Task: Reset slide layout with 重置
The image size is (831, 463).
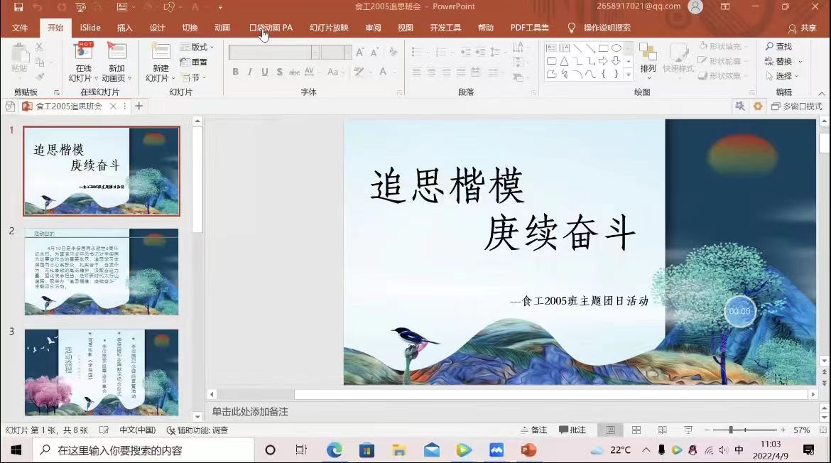Action: pos(194,62)
